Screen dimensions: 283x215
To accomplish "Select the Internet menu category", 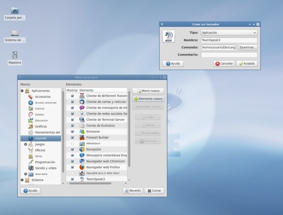I will tap(41, 138).
